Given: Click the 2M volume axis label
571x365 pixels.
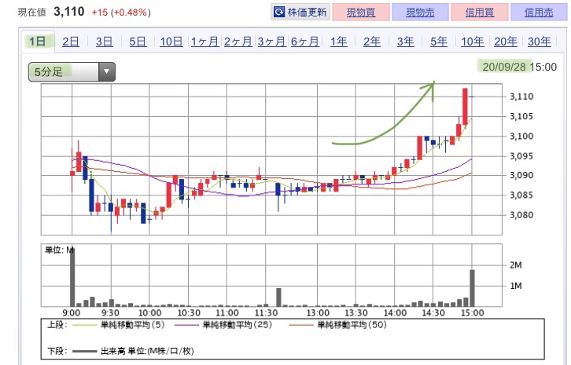Looking at the screenshot, I should click(515, 265).
